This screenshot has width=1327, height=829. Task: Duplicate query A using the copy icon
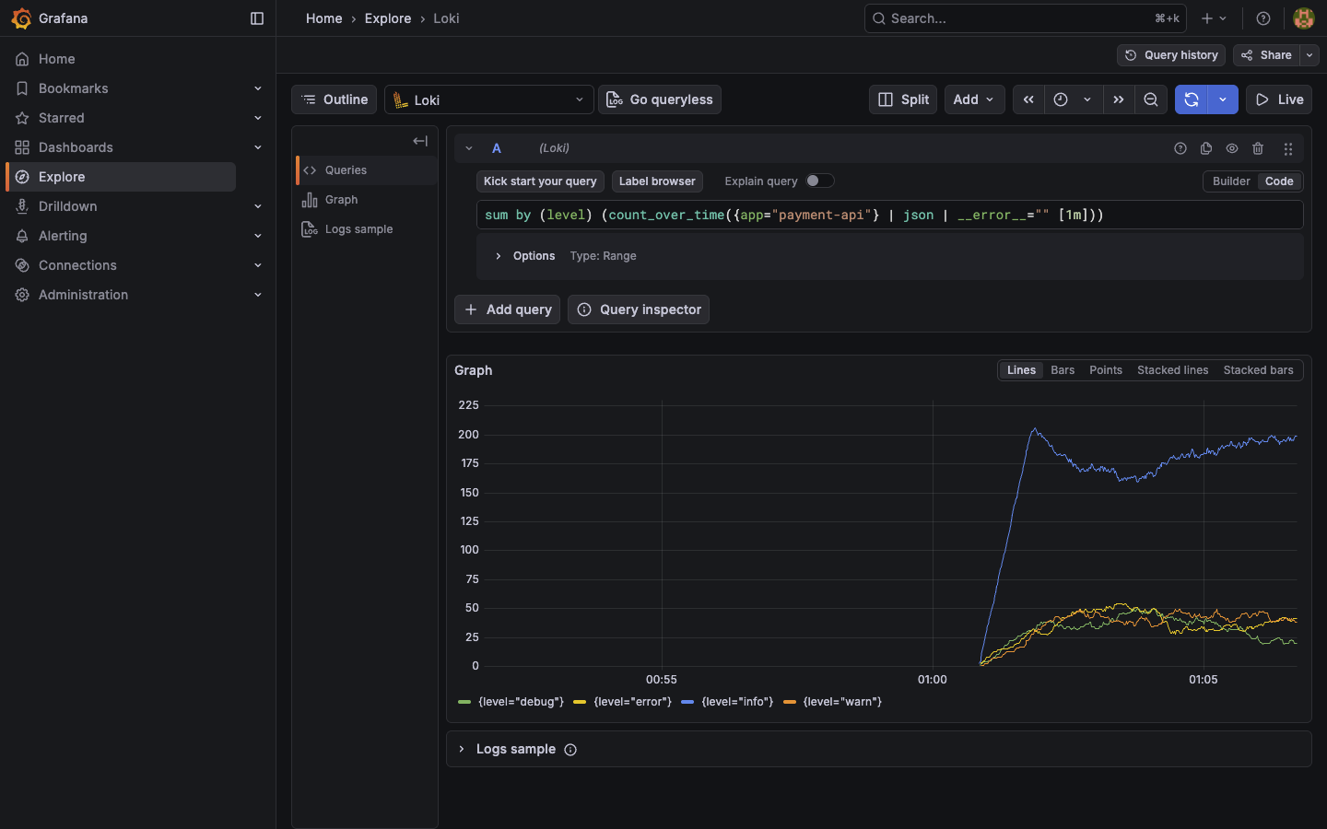click(x=1206, y=148)
